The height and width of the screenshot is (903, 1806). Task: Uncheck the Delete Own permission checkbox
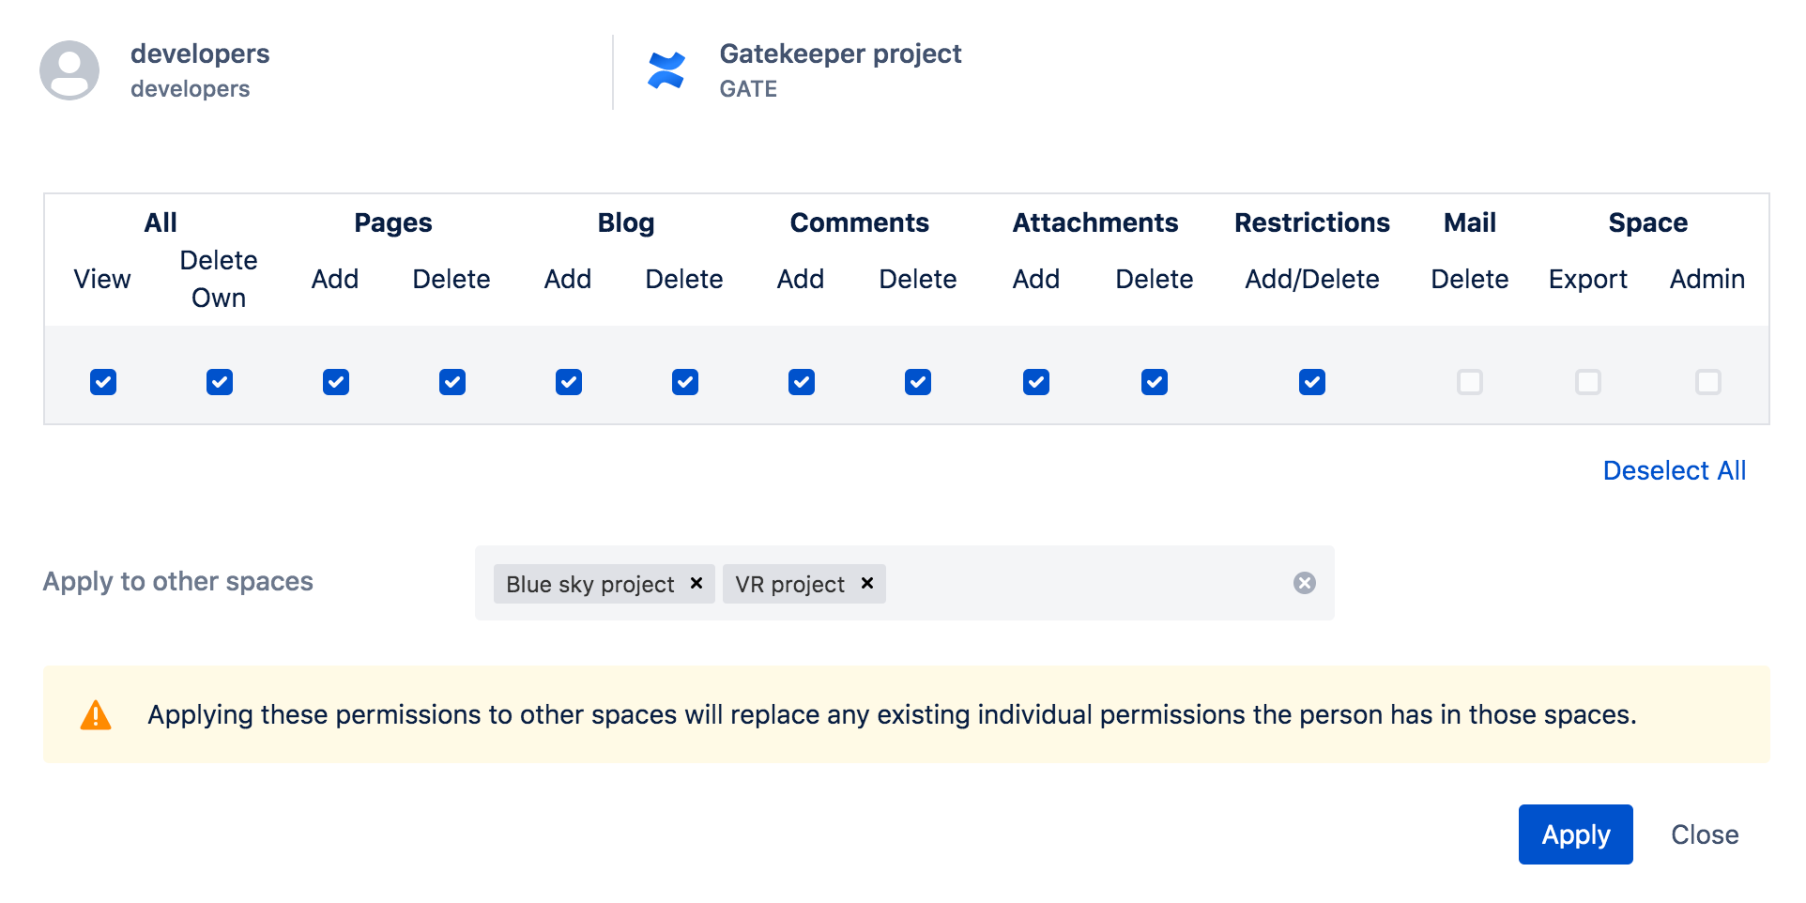click(220, 382)
